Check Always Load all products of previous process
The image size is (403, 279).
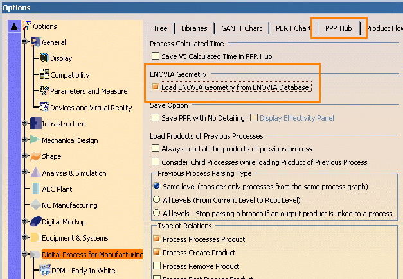tap(156, 148)
